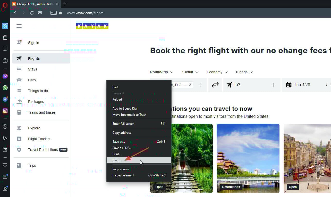Select Reload in the context menu

pyautogui.click(x=139, y=100)
